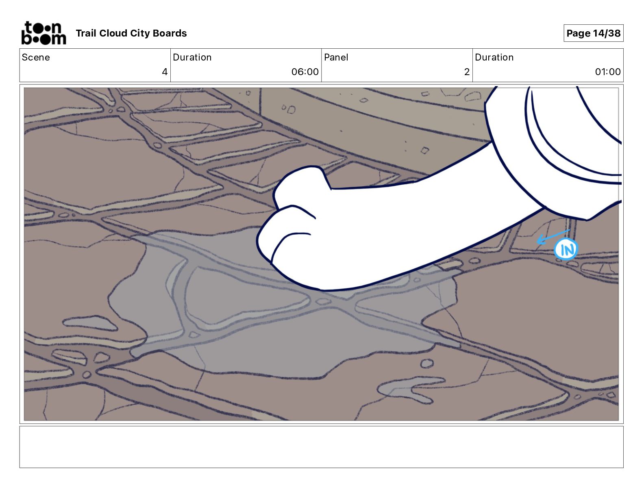Click the scene 'Duration' label
The image size is (644, 497).
click(x=192, y=57)
